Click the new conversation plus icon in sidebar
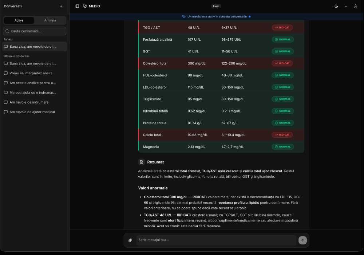364x255 pixels. [x=61, y=6]
